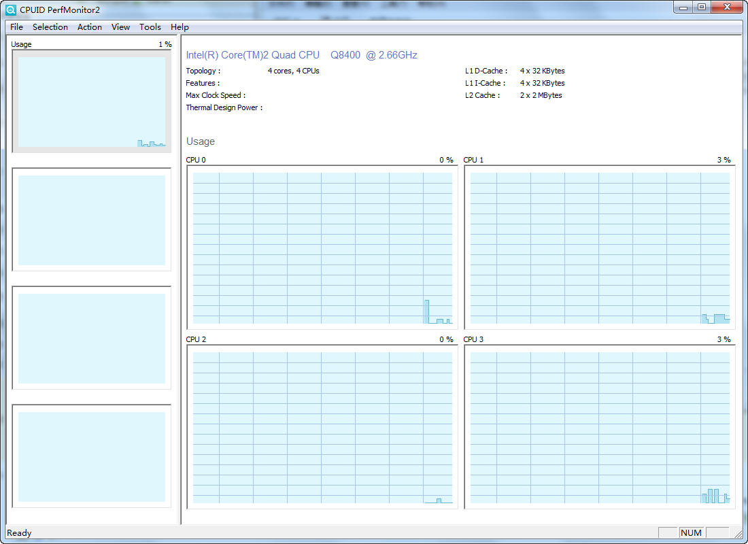Open the Help menu

[180, 27]
